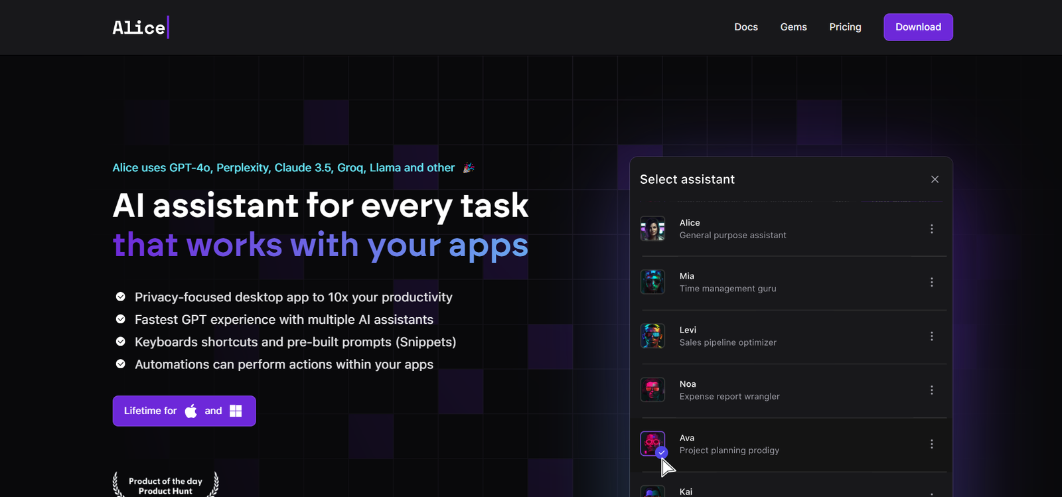Open the Pricing link
The image size is (1062, 497).
(x=845, y=27)
